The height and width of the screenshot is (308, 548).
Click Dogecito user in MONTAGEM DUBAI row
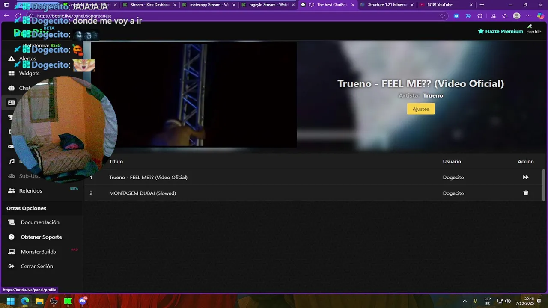point(453,193)
